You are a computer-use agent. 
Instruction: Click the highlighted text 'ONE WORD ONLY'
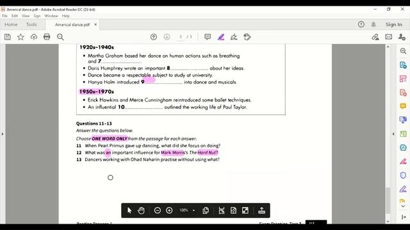[110, 139]
